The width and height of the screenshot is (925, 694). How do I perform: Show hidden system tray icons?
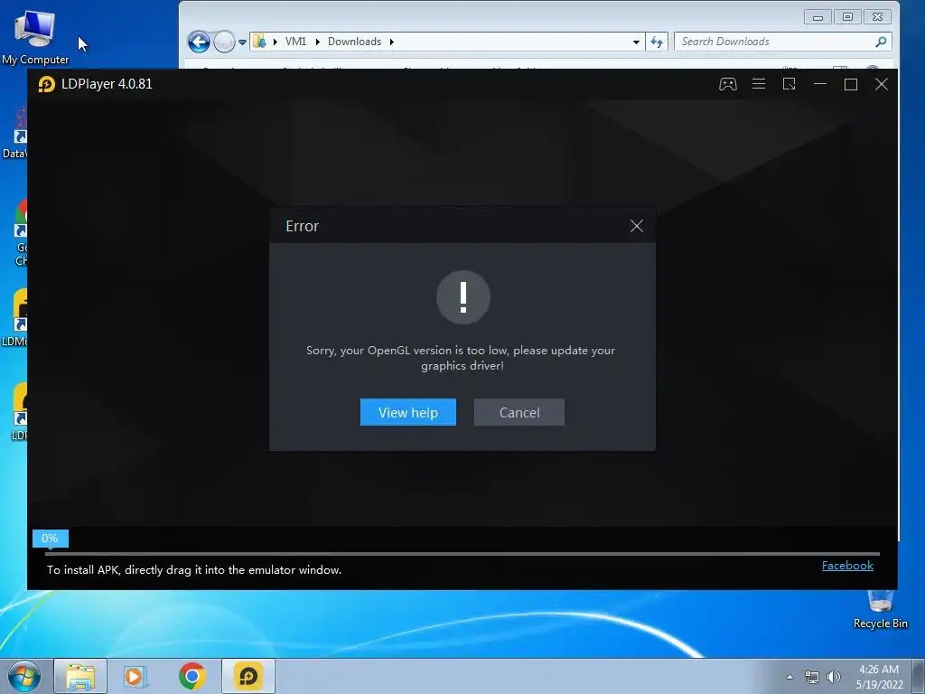(790, 677)
